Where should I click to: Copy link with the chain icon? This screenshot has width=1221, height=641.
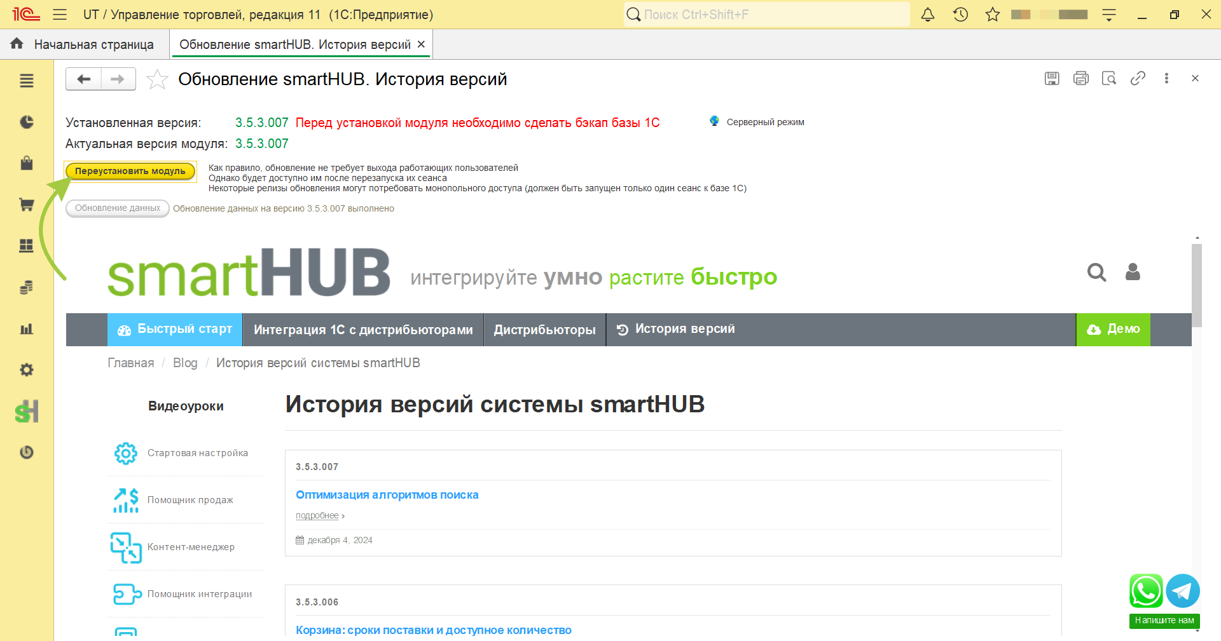(1138, 78)
